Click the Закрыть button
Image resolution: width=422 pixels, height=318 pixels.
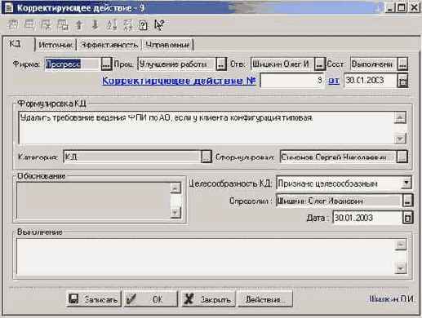click(208, 299)
